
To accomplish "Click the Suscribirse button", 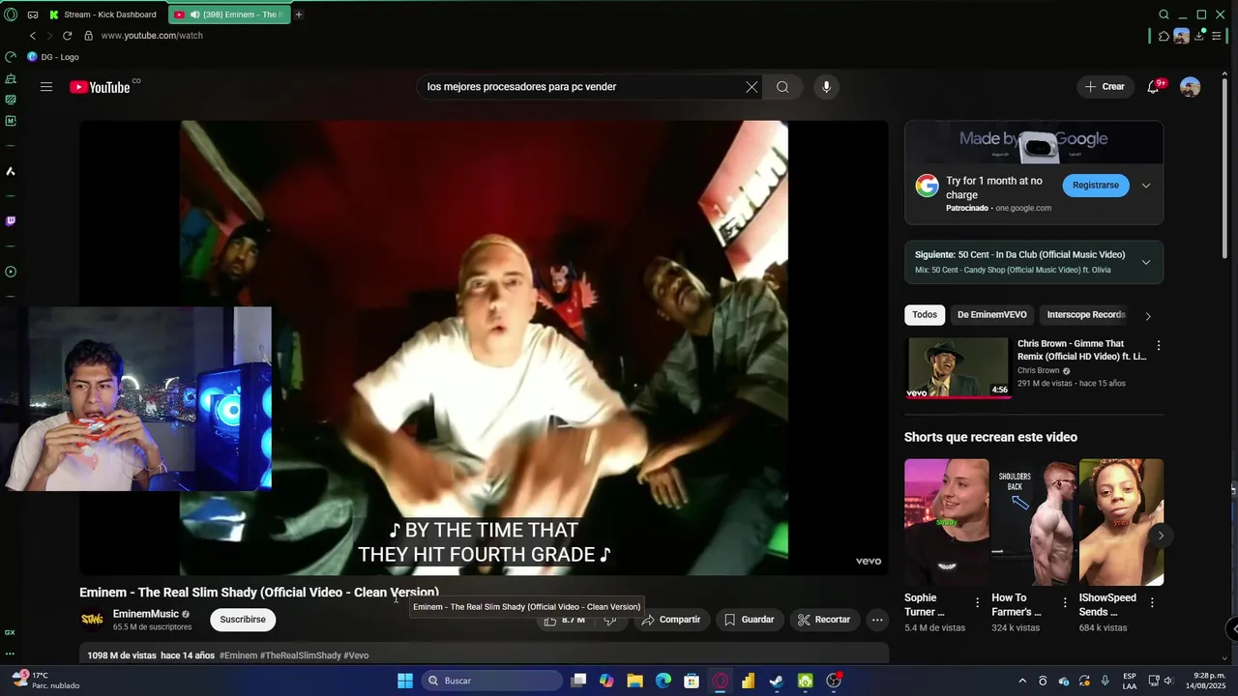I will [243, 620].
